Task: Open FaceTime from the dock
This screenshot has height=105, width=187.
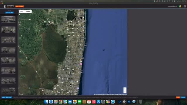Action: coord(79,102)
